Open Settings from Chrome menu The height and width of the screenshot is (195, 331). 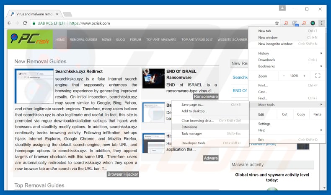(287, 124)
